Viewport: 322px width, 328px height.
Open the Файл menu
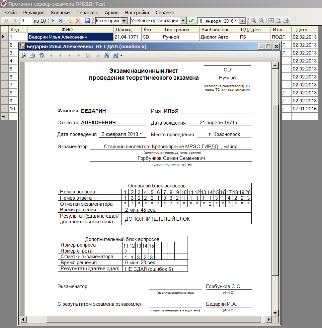point(11,13)
